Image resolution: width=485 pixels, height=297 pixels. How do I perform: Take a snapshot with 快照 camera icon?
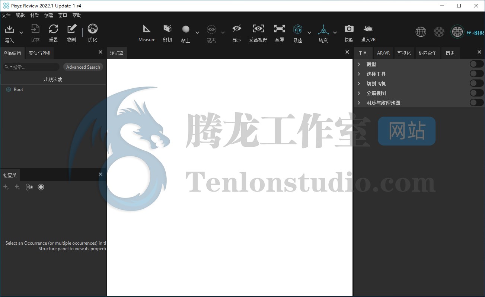[x=349, y=29]
